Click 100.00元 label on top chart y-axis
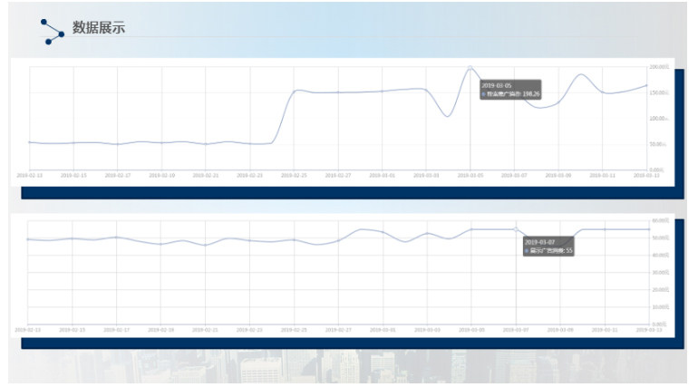This screenshot has width=698, height=387. click(660, 118)
